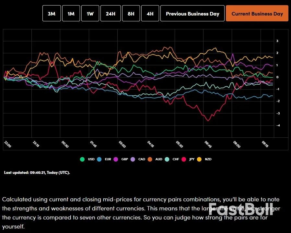Select the 4H timeframe
The width and height of the screenshot is (291, 233).
point(150,14)
